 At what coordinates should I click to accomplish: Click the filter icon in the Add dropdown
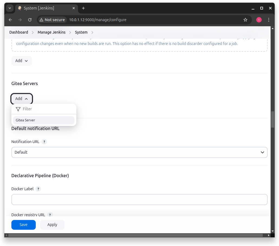18,109
